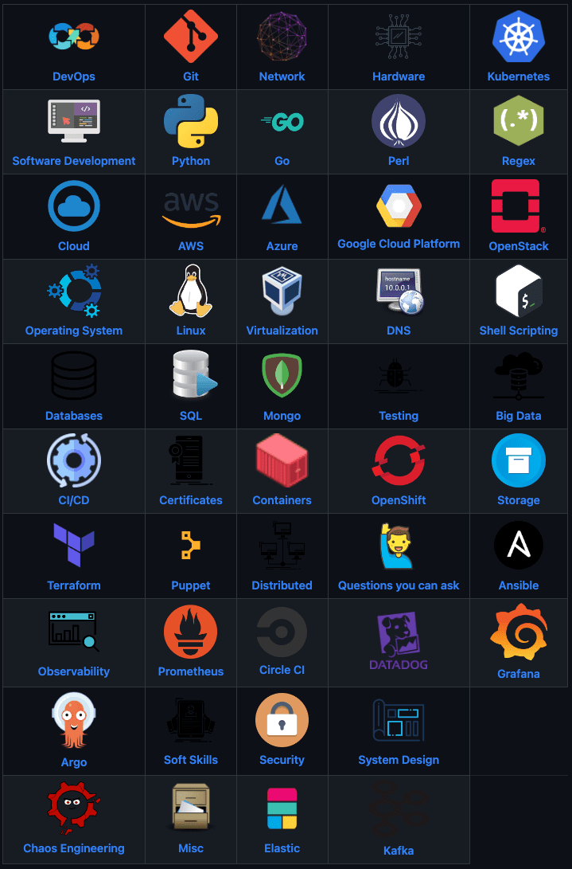572x869 pixels.
Task: Select the SQL database cylinder icon
Action: tap(194, 374)
